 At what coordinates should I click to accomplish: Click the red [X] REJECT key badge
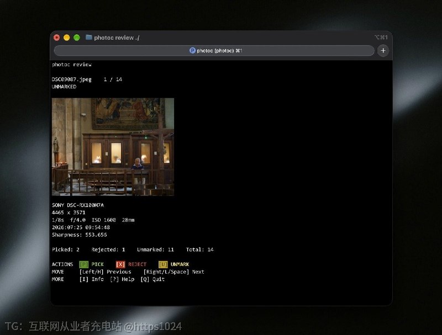pyautogui.click(x=120, y=264)
